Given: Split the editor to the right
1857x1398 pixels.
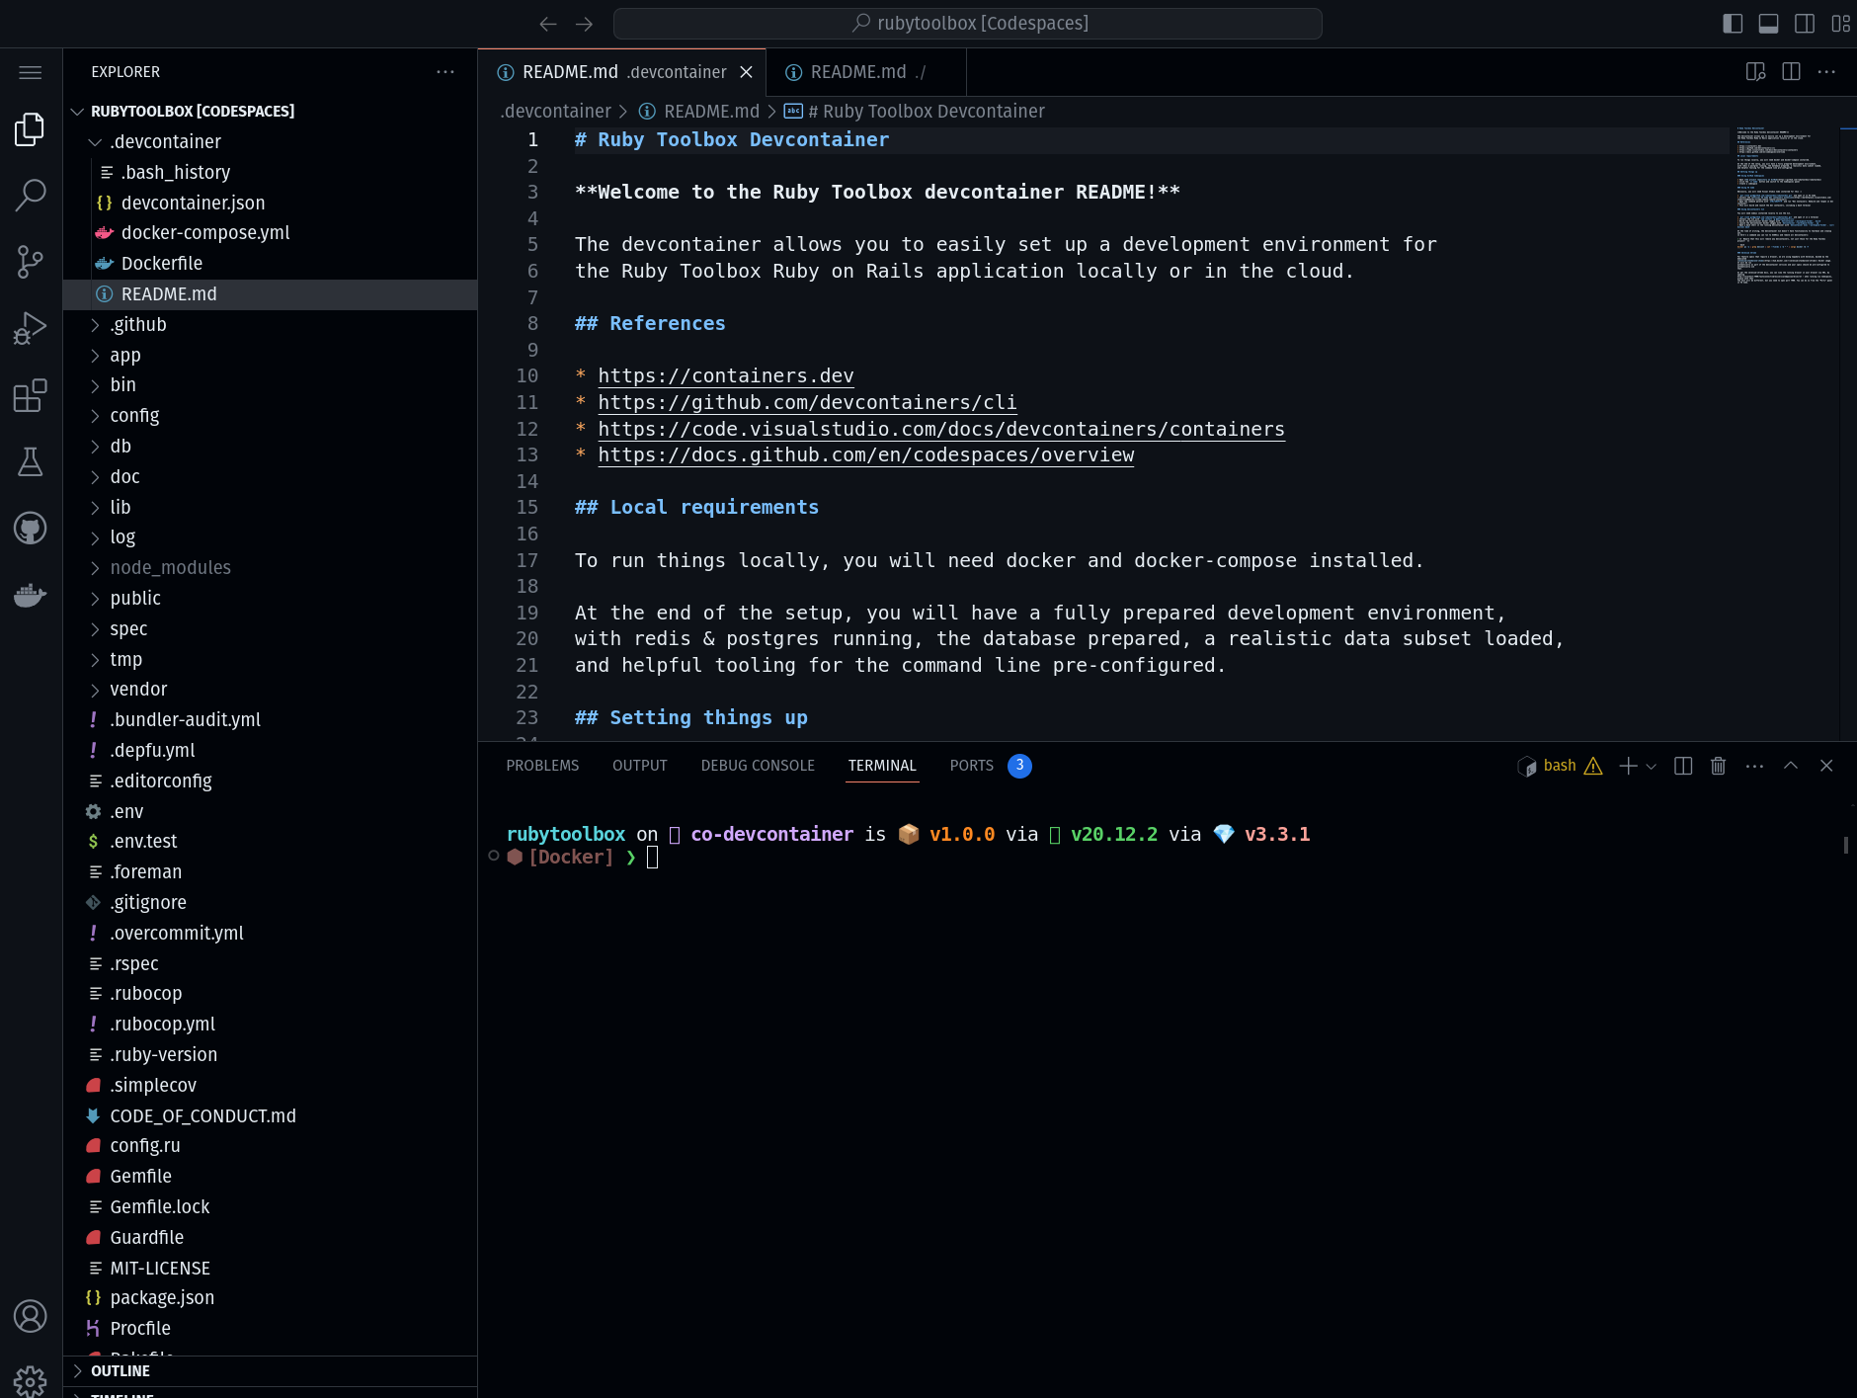Looking at the screenshot, I should (1791, 72).
